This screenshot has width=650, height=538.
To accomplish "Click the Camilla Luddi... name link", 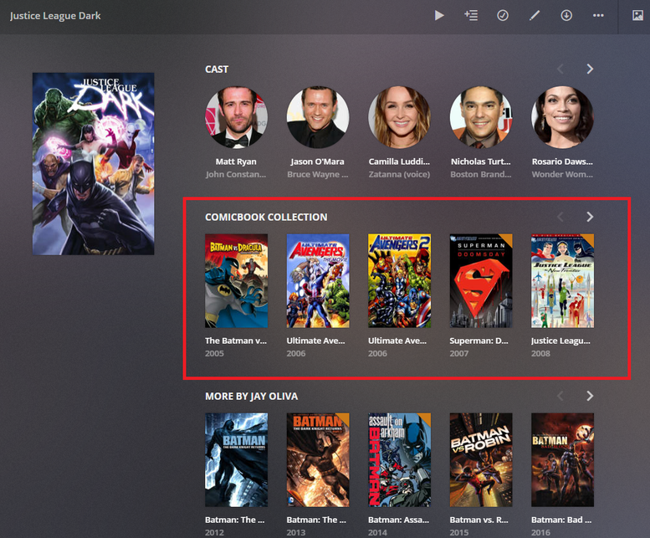I will [399, 161].
